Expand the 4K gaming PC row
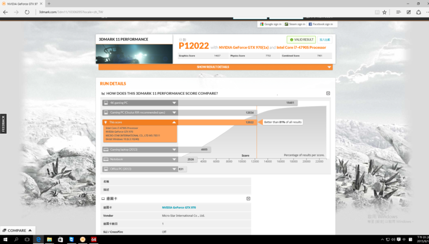This screenshot has width=429, height=244. point(140,103)
